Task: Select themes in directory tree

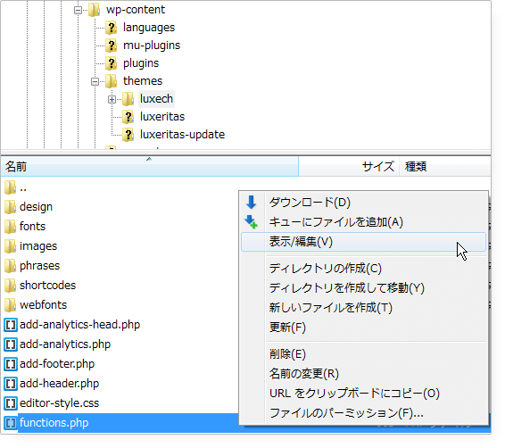Action: coord(143,81)
